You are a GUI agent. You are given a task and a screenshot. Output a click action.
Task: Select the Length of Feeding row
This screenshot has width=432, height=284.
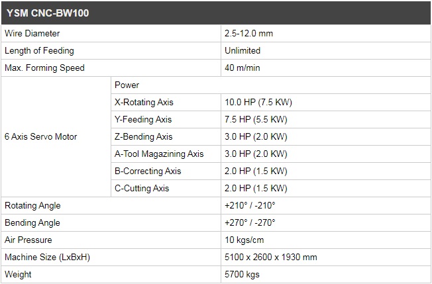[216, 50]
